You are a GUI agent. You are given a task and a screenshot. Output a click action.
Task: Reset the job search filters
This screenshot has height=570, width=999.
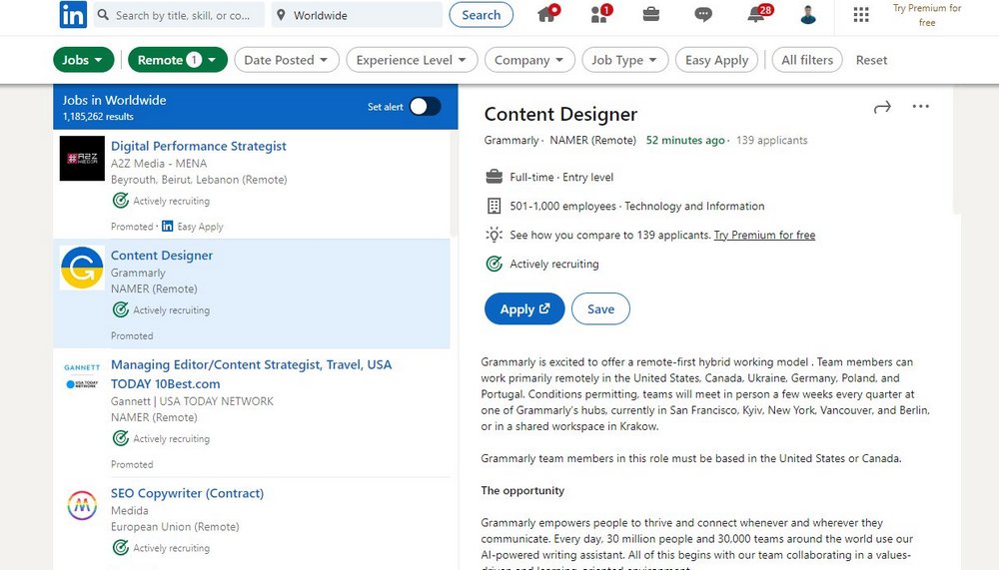point(871,60)
